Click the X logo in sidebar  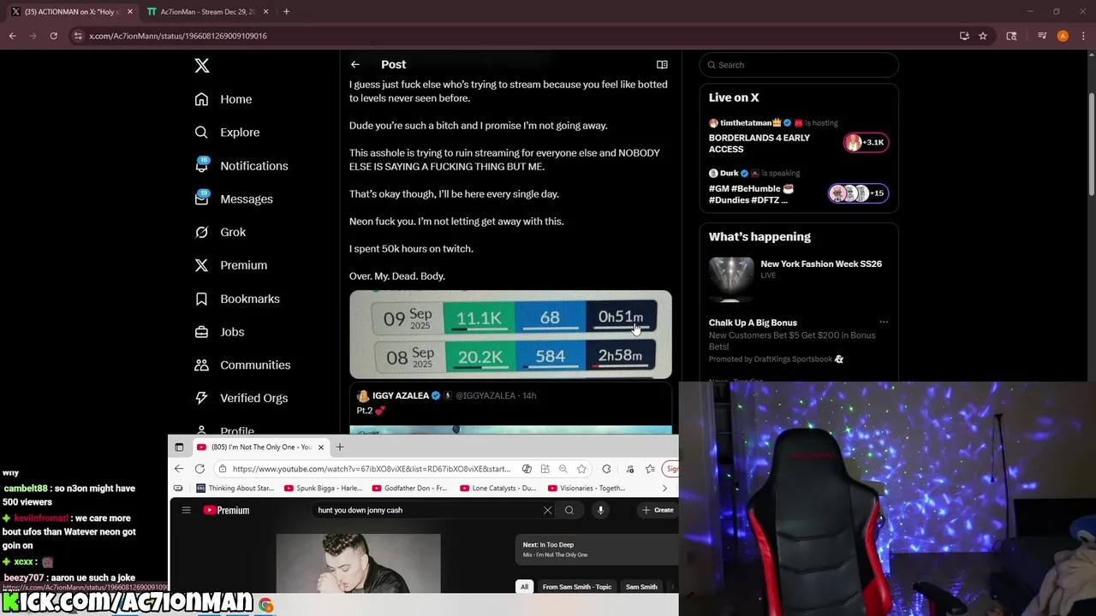202,66
